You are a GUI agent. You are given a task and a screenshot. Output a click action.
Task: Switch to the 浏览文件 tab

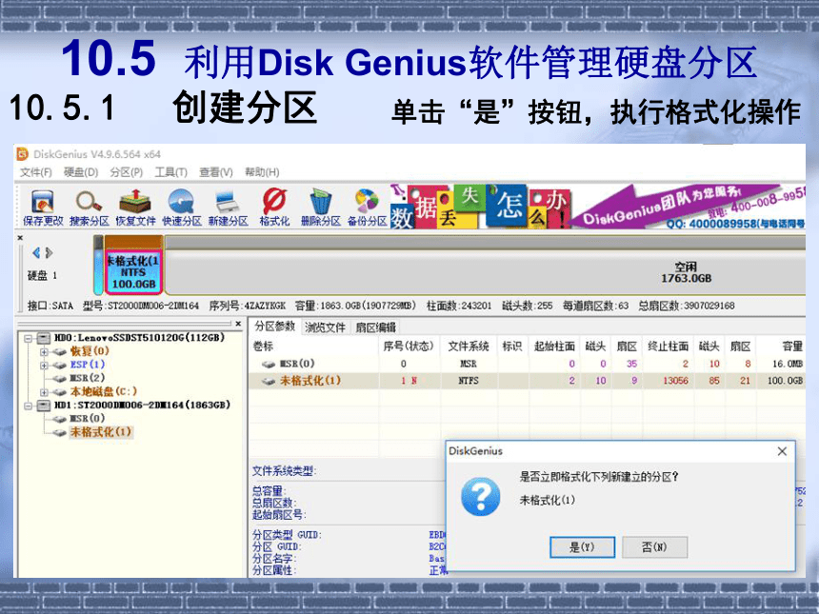tap(325, 327)
